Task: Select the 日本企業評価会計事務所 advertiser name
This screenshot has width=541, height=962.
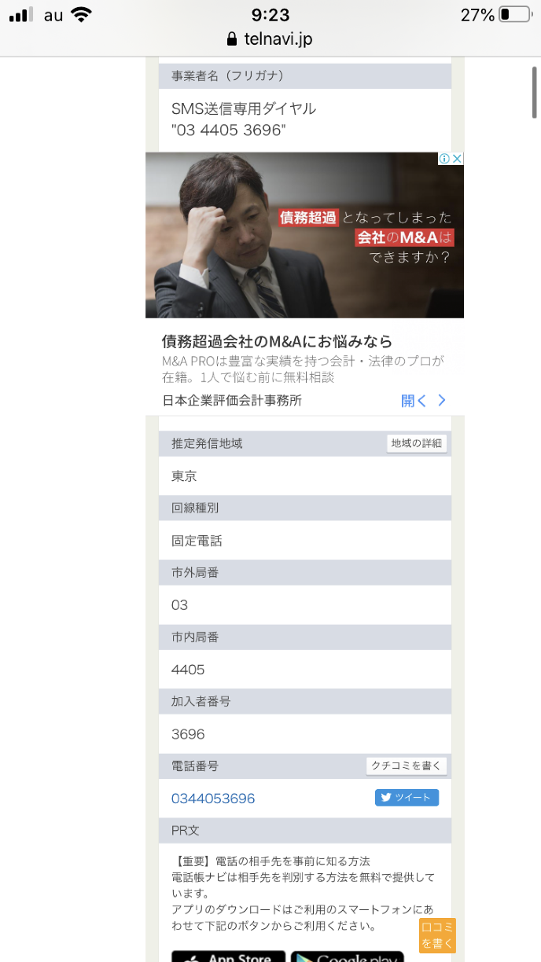Action: click(x=232, y=400)
